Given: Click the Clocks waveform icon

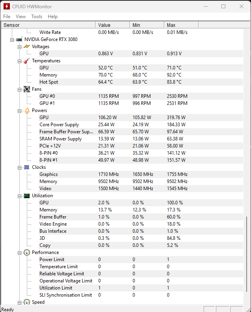Looking at the screenshot, I should (27, 167).
